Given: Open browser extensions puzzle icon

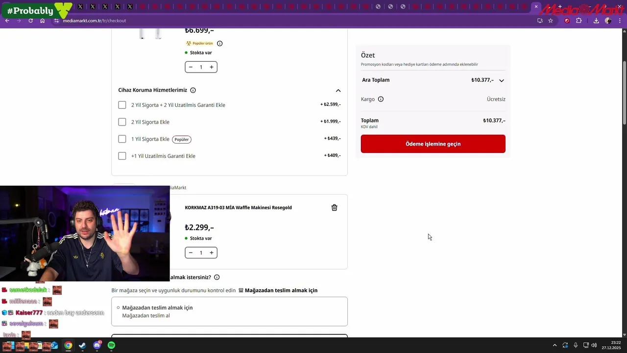Looking at the screenshot, I should (x=579, y=21).
